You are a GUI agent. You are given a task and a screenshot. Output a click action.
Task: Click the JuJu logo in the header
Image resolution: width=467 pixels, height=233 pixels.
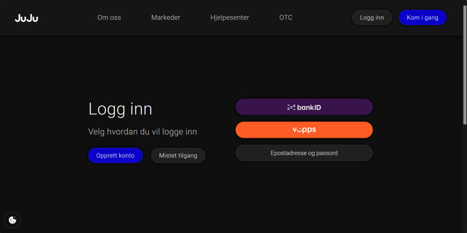(26, 18)
